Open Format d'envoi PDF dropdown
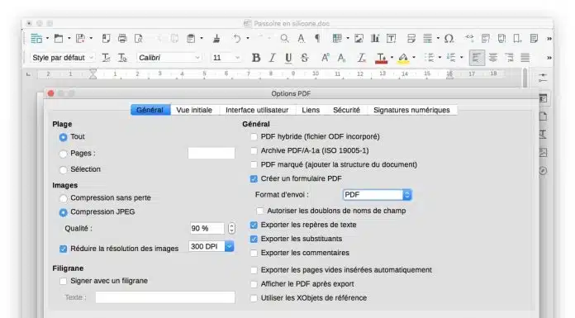This screenshot has width=575, height=318. coord(378,195)
